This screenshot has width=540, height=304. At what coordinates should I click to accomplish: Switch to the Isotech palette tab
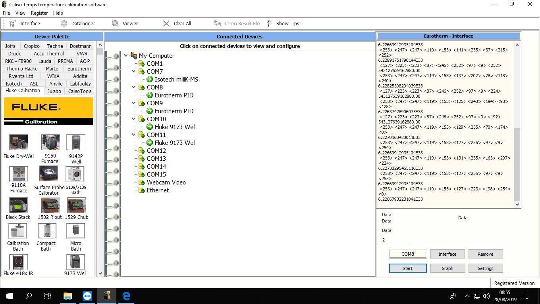14,84
